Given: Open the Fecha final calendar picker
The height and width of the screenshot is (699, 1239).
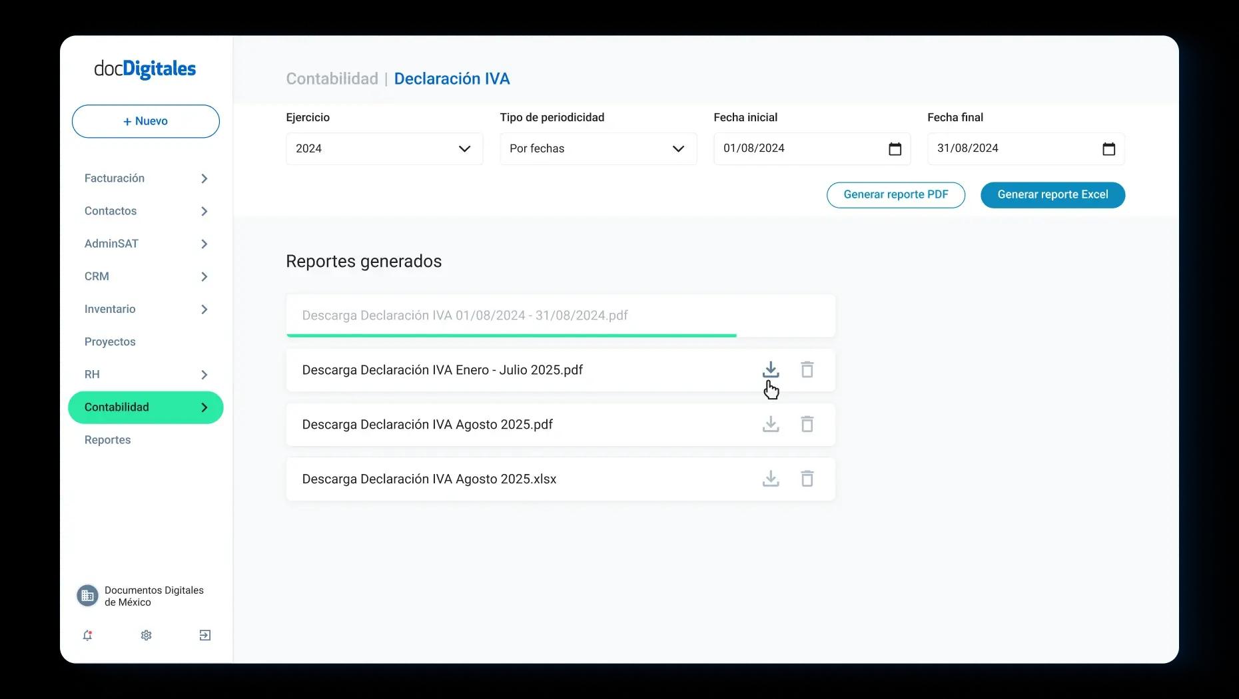Looking at the screenshot, I should (1108, 149).
